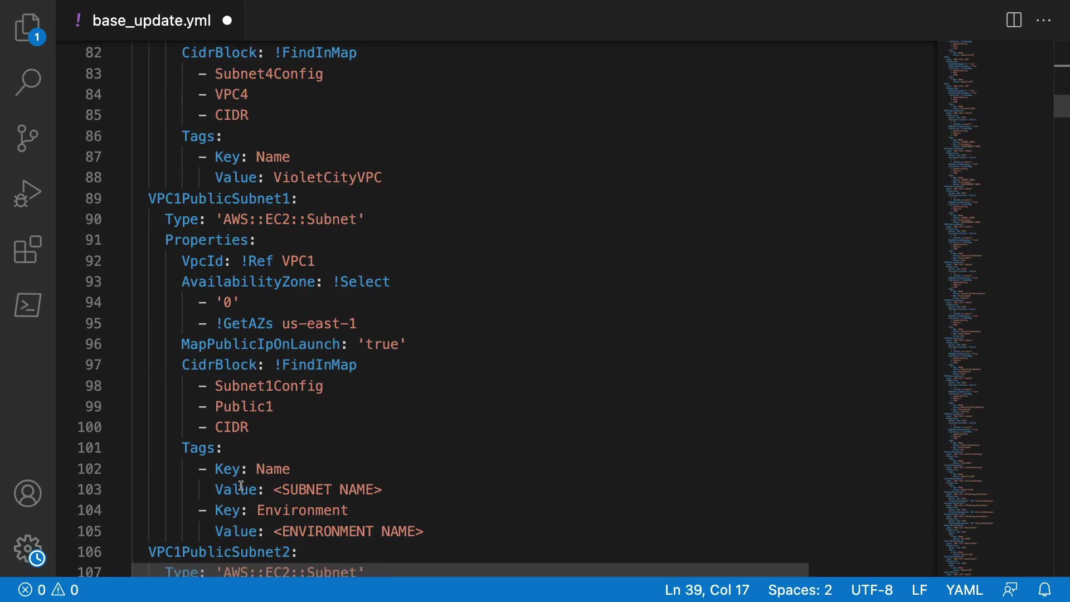Open the Accounts menu

click(27, 493)
